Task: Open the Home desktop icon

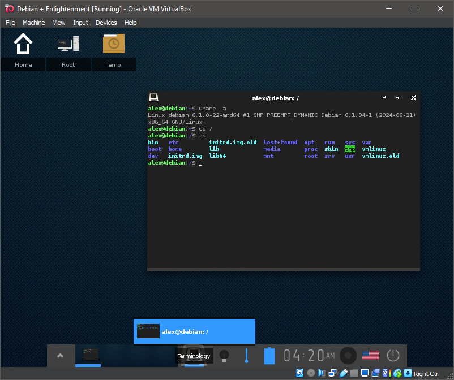Action: (x=23, y=44)
